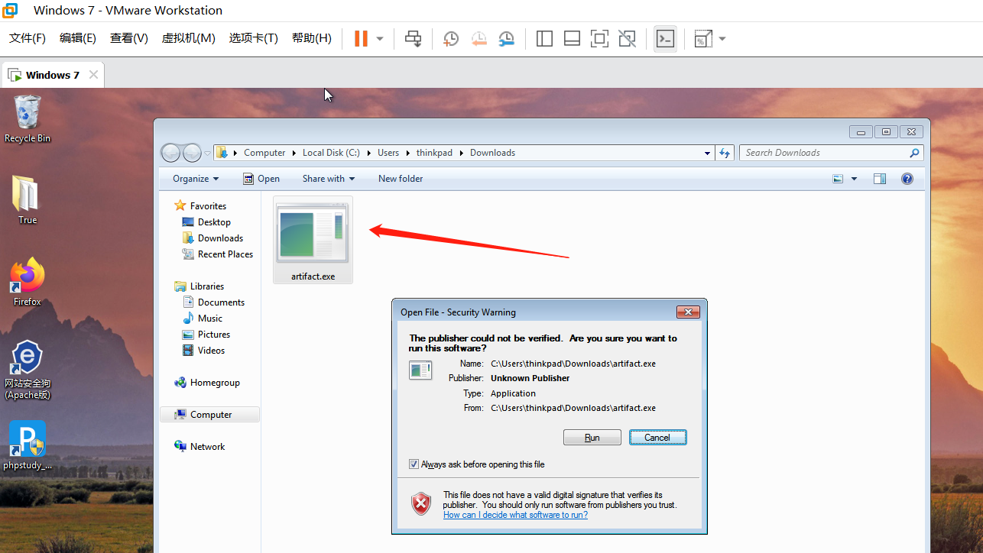Select Favorites in navigation pane

point(200,206)
